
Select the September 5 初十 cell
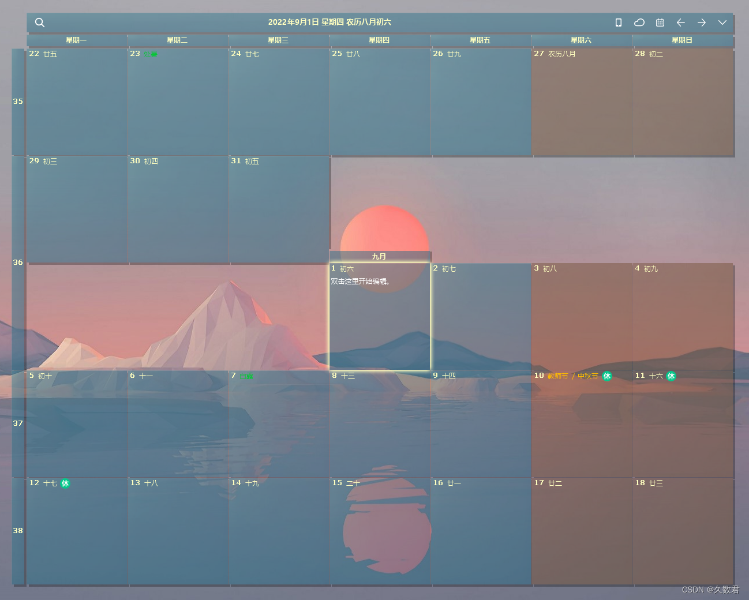(77, 424)
